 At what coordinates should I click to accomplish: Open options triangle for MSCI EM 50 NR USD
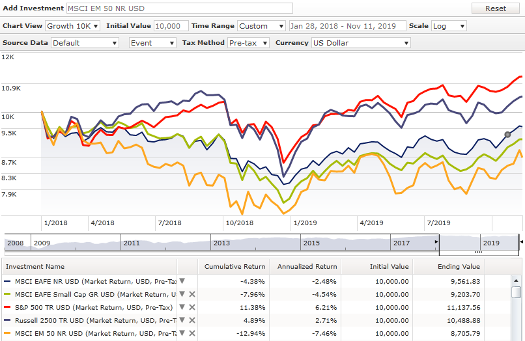[x=182, y=333]
